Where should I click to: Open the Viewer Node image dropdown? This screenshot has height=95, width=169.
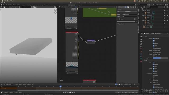point(20,7)
